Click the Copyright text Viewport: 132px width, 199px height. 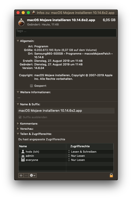[x=73, y=77]
